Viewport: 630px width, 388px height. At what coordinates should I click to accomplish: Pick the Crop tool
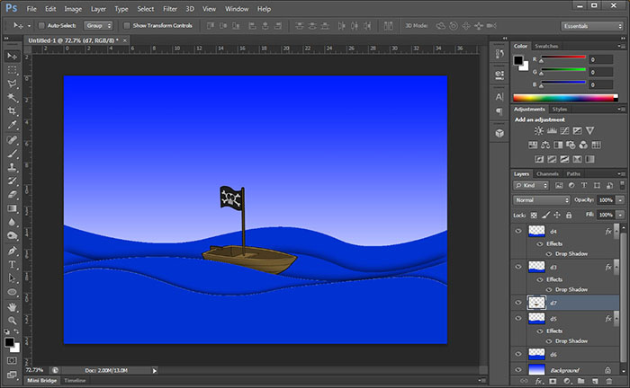tap(13, 111)
